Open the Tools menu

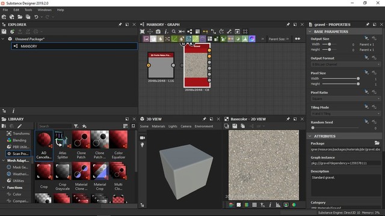click(x=28, y=10)
